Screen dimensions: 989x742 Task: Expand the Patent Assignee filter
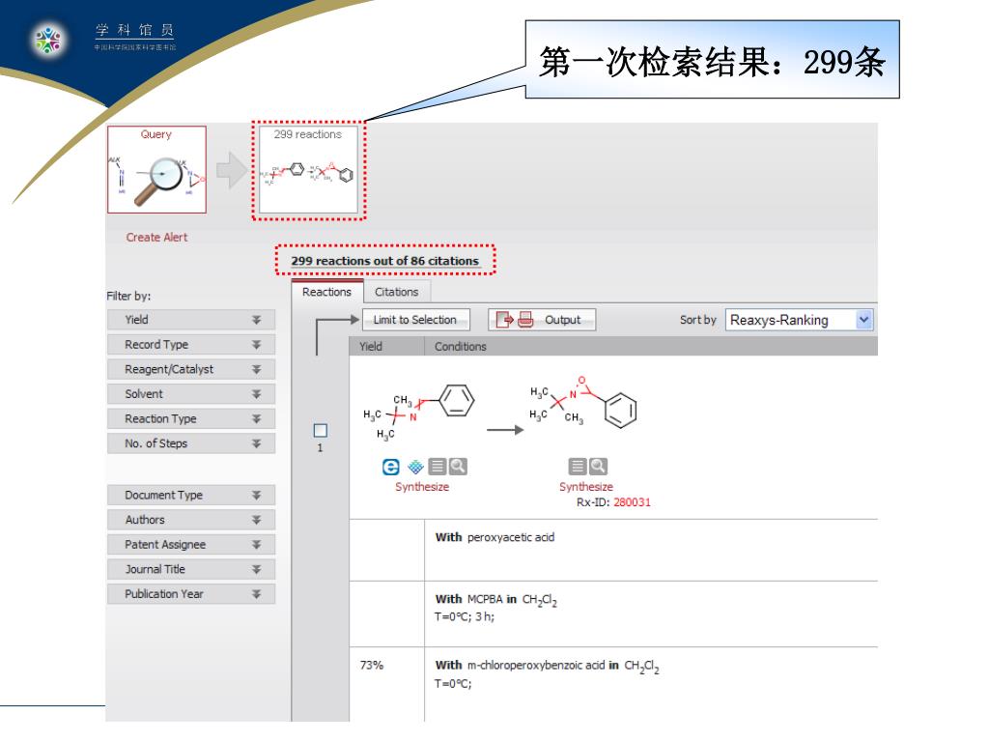[191, 545]
